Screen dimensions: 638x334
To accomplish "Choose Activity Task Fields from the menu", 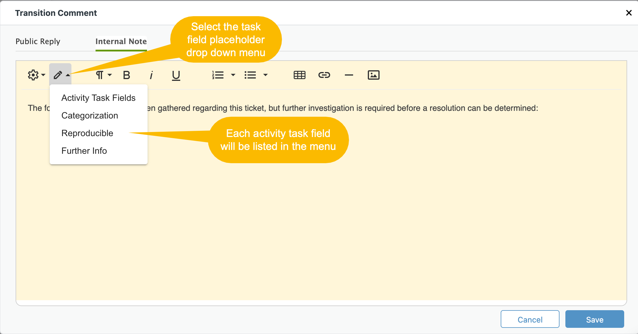I will (98, 98).
